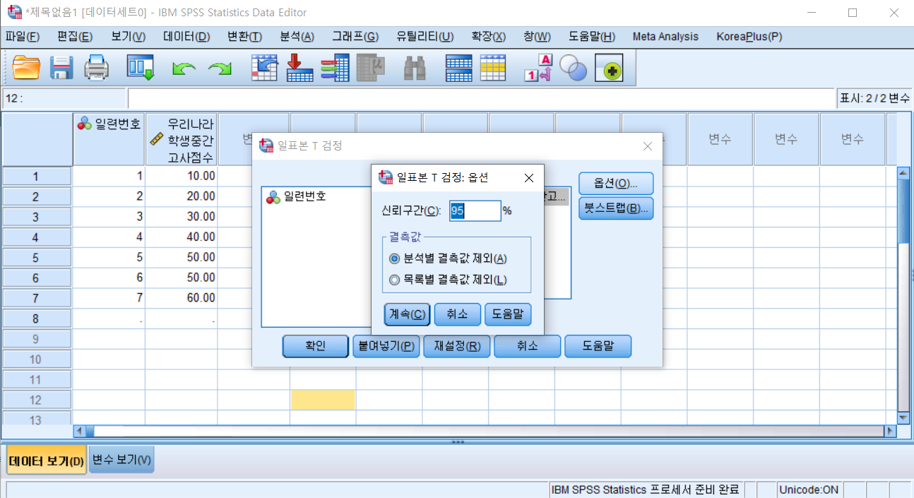Viewport: 914px width, 498px height.
Task: Click the Select cases toolbar icon
Action: (x=493, y=68)
